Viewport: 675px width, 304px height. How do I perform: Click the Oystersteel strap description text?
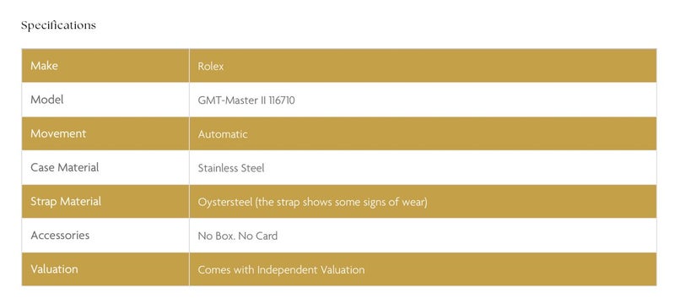[312, 202]
